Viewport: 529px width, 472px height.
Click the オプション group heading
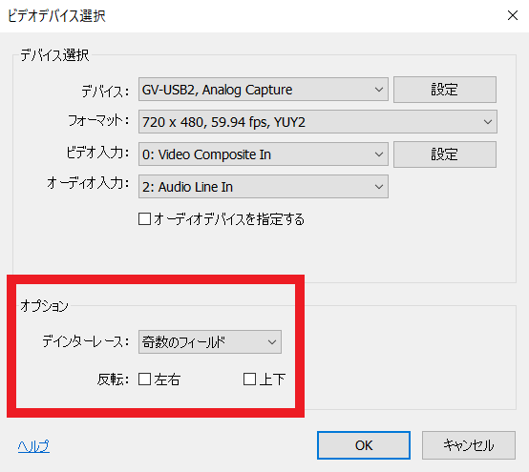click(45, 306)
